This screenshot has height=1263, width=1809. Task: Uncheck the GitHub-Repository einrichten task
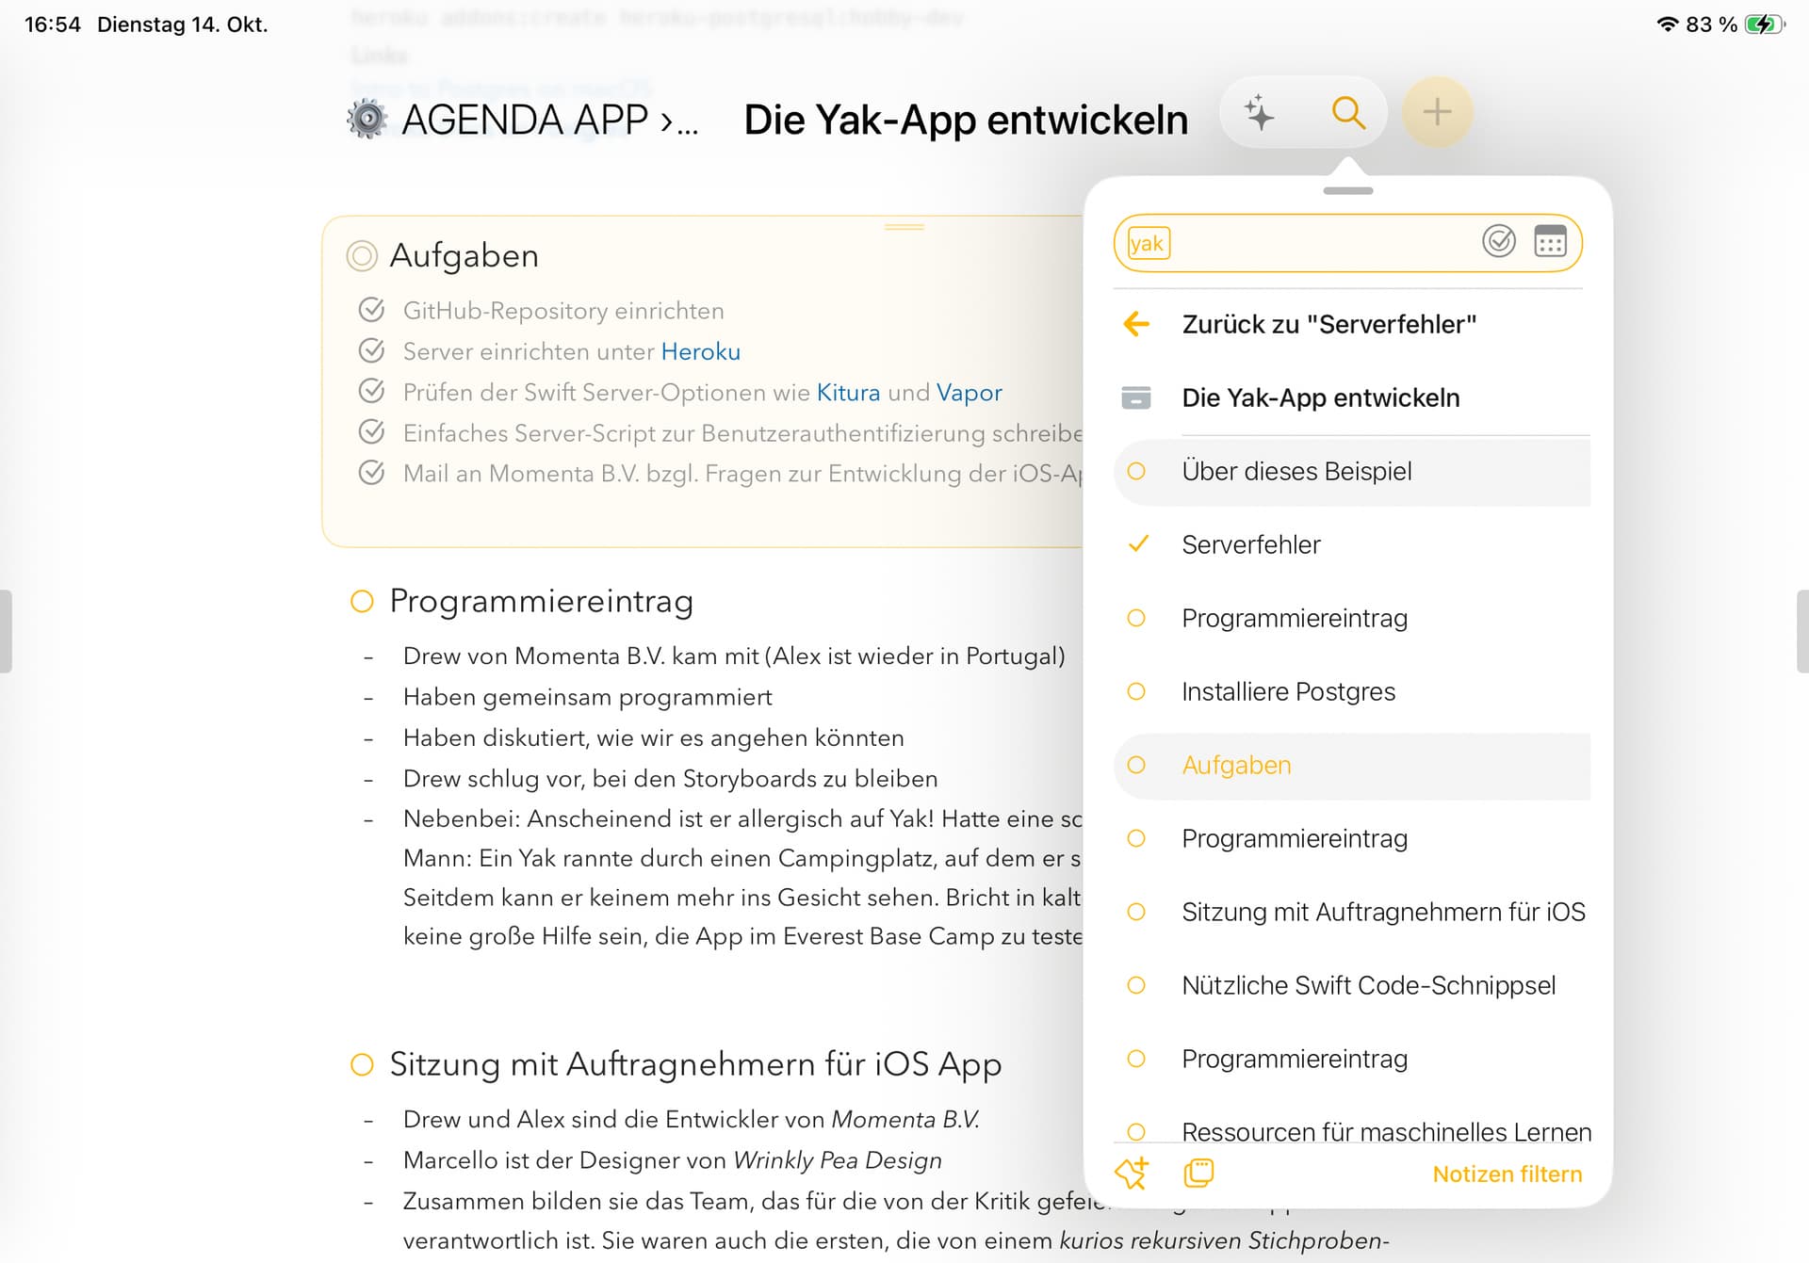(372, 310)
